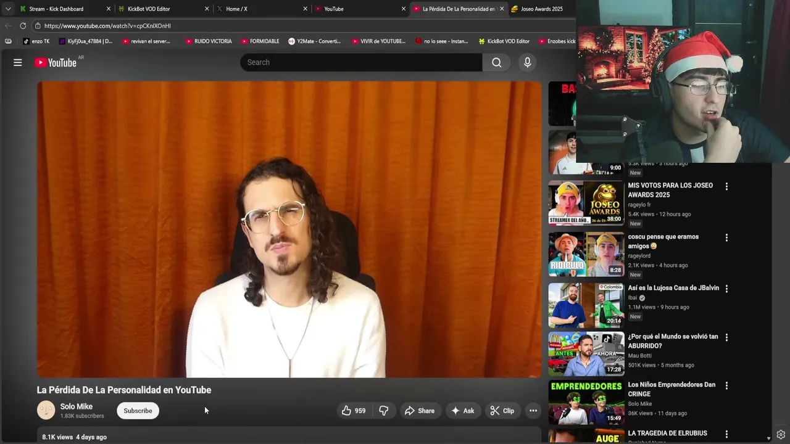The width and height of the screenshot is (790, 444).
Task: Open FORMIDABLE bookmark
Action: [x=260, y=41]
